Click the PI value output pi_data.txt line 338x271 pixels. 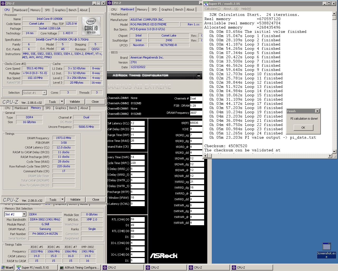pos(262,137)
